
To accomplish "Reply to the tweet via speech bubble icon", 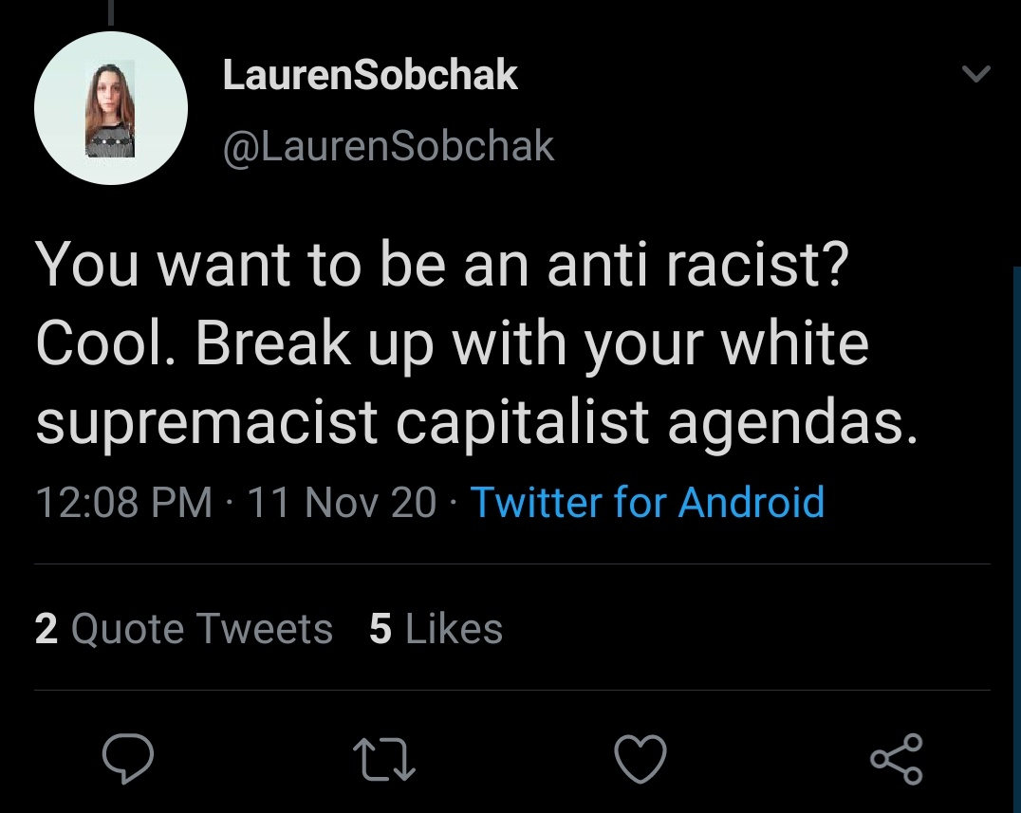I will tap(128, 759).
